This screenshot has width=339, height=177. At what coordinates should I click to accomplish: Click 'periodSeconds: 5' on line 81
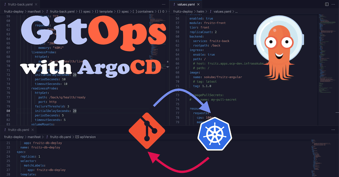[x=49, y=116]
